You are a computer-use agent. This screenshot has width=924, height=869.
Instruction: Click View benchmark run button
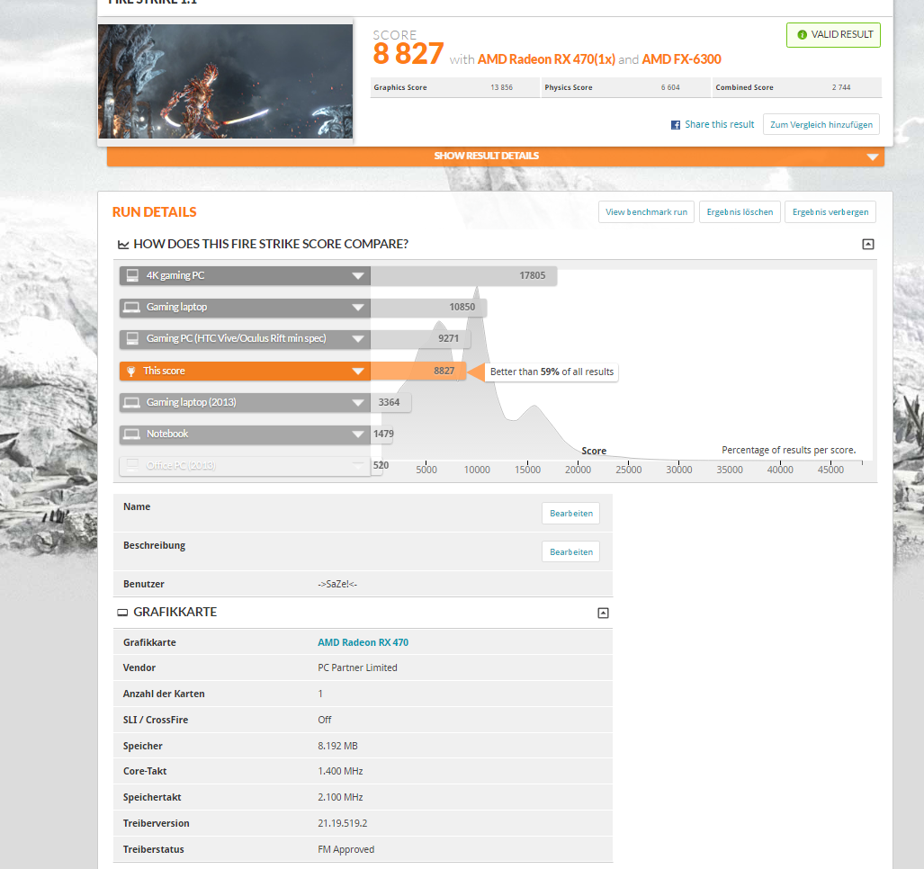click(x=646, y=212)
